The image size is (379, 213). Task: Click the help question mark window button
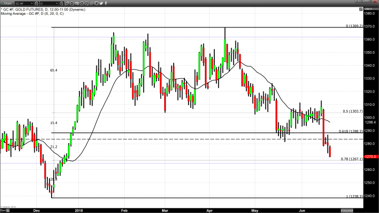(x=356, y=3)
